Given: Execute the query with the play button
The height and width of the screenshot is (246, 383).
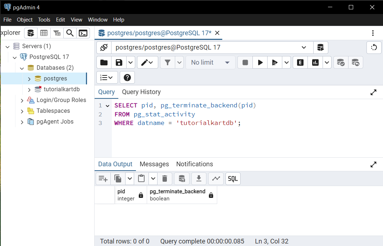Looking at the screenshot, I should [x=260, y=62].
